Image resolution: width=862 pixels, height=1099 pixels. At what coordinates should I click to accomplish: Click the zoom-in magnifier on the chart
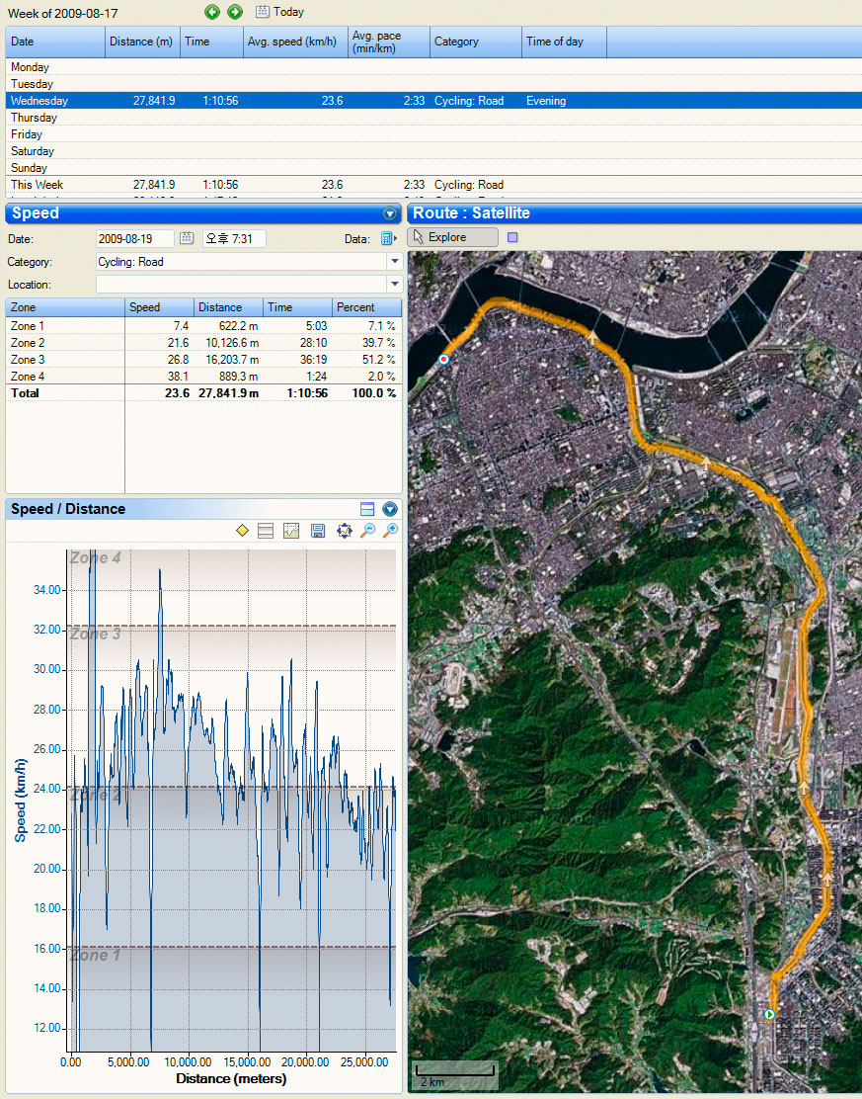pos(390,532)
